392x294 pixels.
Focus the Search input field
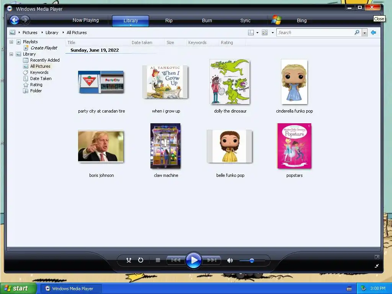pos(315,33)
